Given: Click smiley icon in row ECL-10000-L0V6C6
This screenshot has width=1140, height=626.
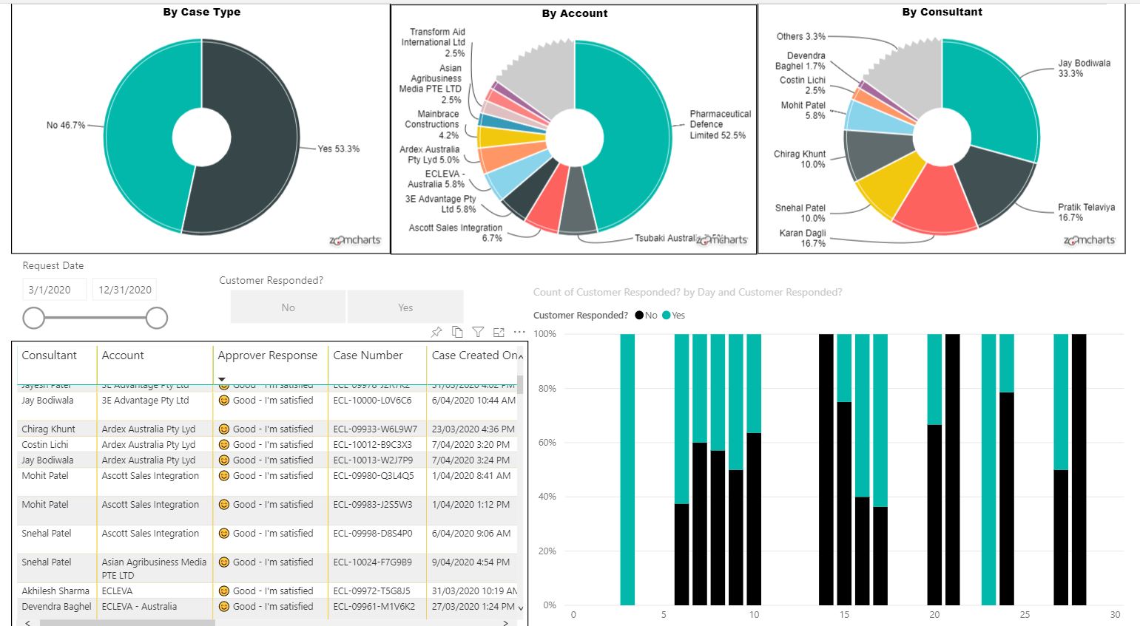Looking at the screenshot, I should click(223, 401).
